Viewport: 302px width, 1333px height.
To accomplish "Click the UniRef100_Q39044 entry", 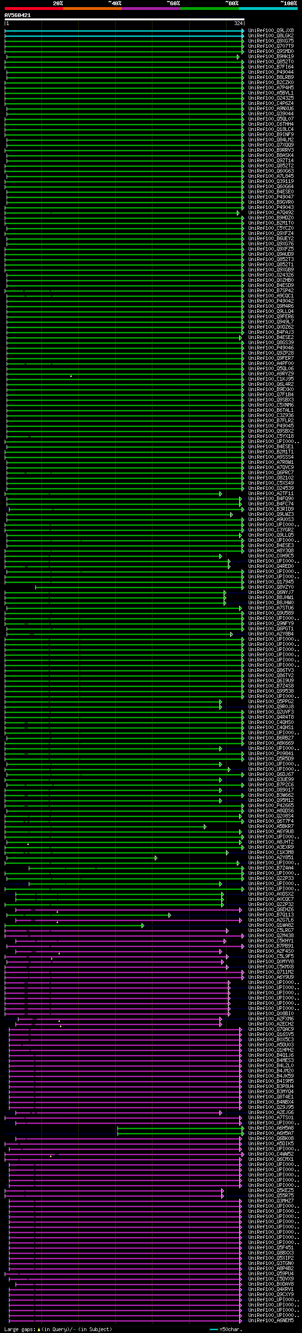I will tap(271, 114).
